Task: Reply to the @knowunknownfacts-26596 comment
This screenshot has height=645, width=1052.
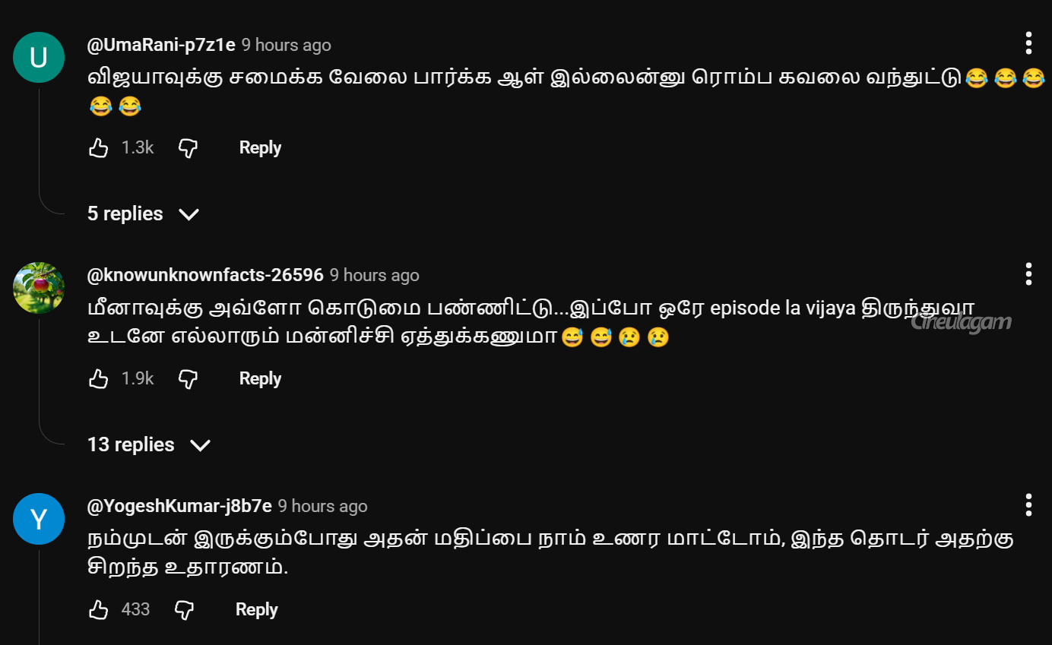Action: click(260, 379)
